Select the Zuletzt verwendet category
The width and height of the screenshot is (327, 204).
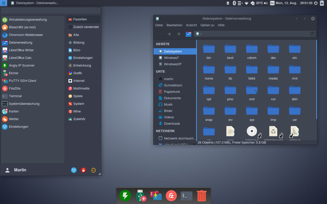(84, 27)
